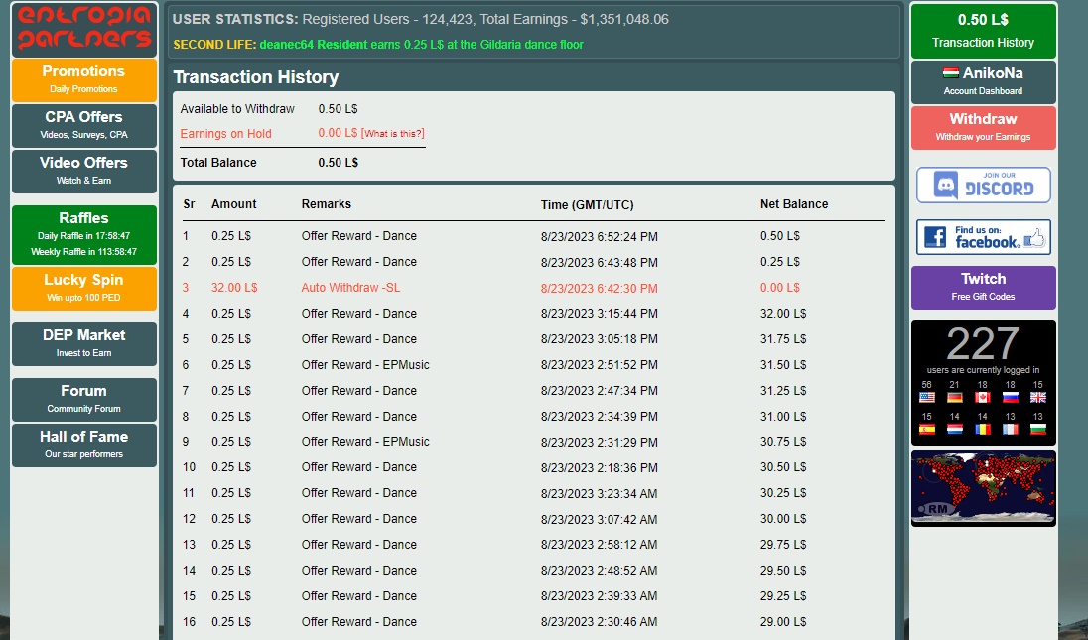The width and height of the screenshot is (1088, 640).
Task: Open Video Offers Watch & Earn
Action: 84,172
